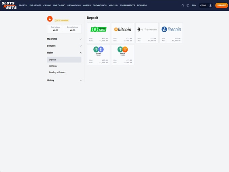Click the Deposit page heading

pyautogui.click(x=93, y=18)
